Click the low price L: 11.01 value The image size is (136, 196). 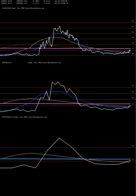[47, 3]
